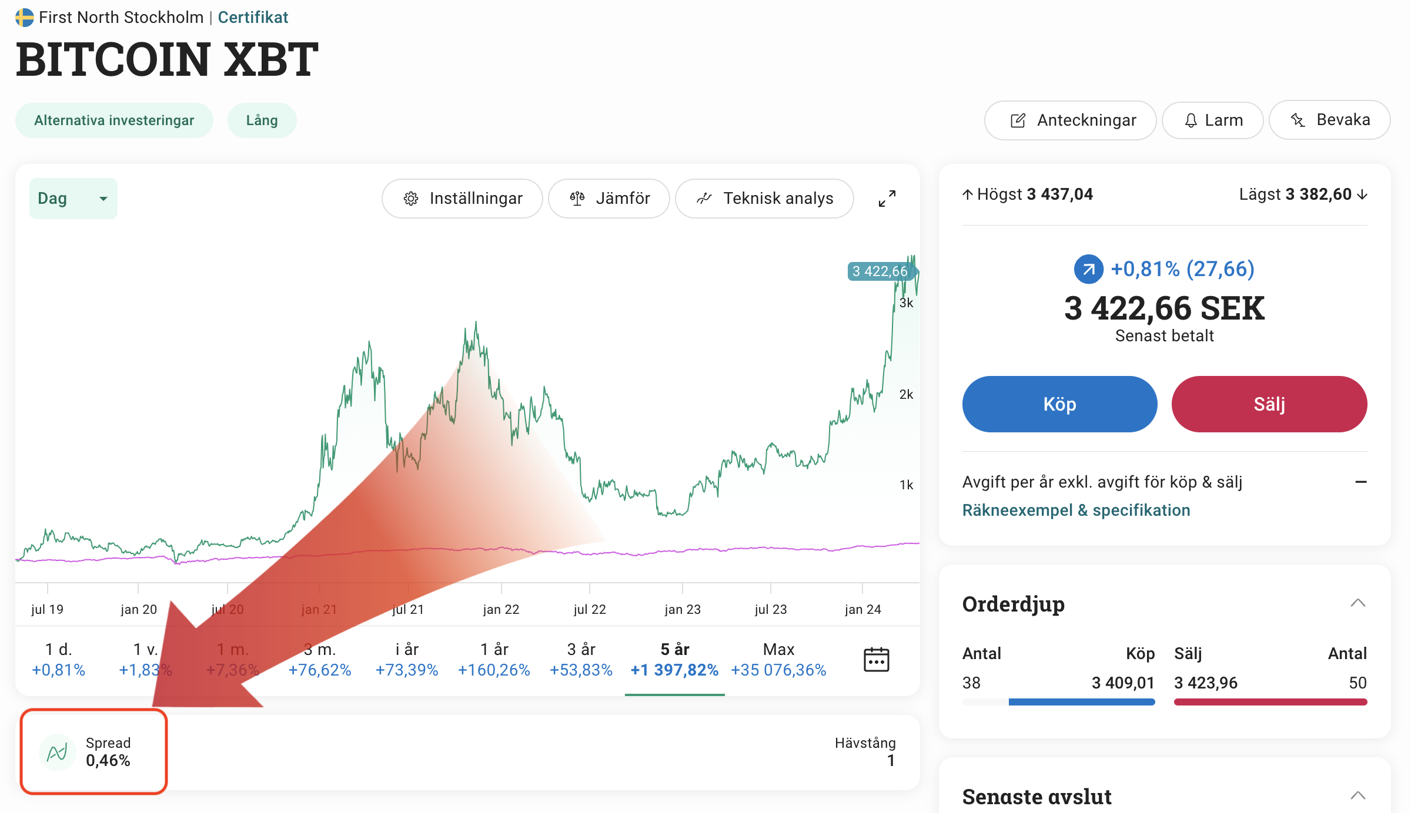Click the red Sälj order depth bar
Viewport: 1411px width, 813px height.
[x=1270, y=702]
